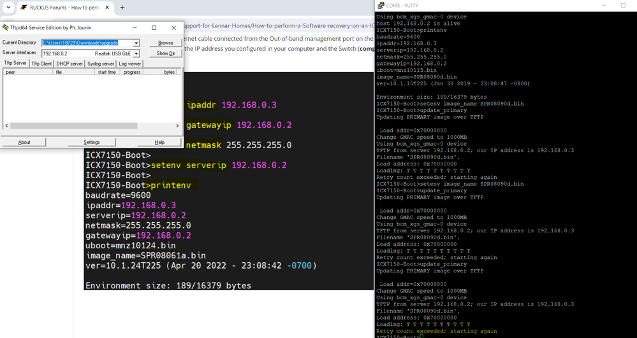Click the RUCKUS Forums tab favicon

pyautogui.click(x=24, y=8)
